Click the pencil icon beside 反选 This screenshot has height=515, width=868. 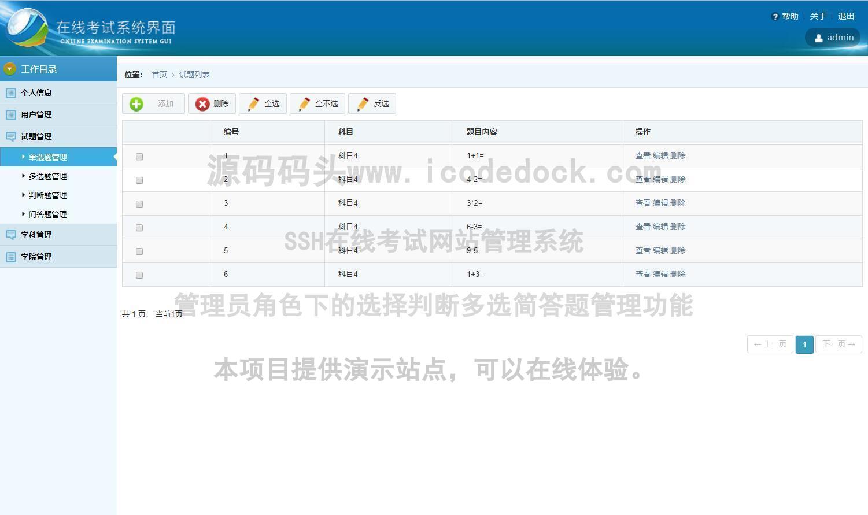(x=362, y=104)
